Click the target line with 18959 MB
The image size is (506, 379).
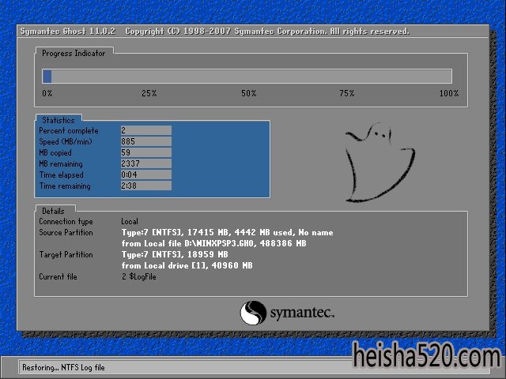(x=175, y=254)
